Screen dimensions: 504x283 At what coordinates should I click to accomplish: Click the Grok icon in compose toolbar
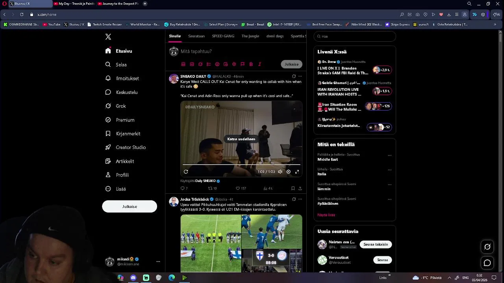pos(200,64)
